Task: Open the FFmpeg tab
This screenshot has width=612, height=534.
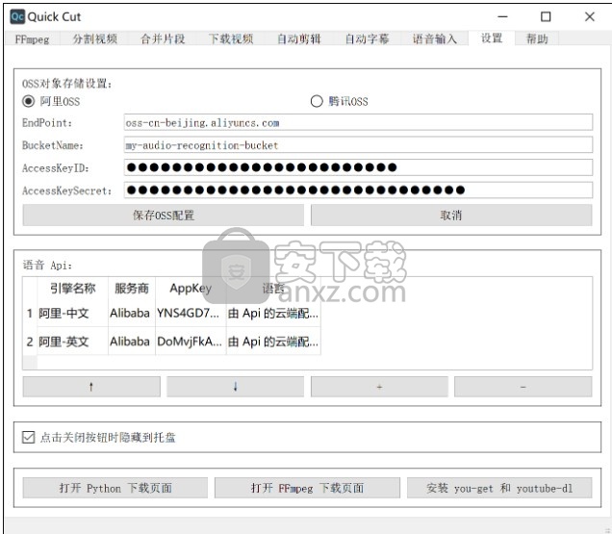Action: pyautogui.click(x=32, y=39)
